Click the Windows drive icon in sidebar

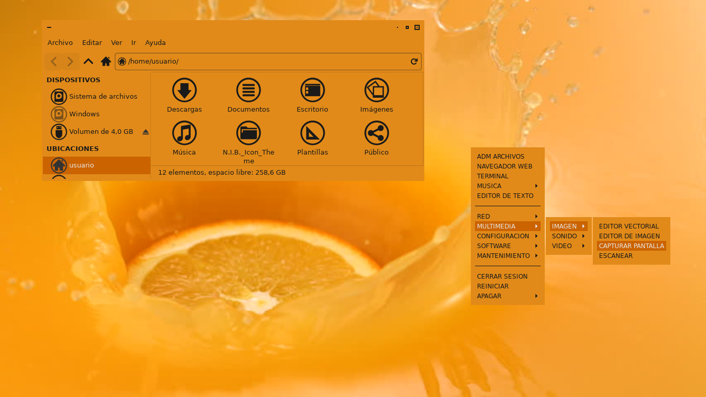click(x=59, y=114)
